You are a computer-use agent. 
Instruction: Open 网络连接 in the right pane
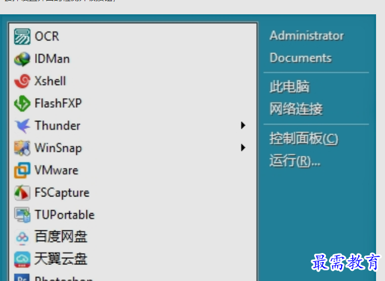pos(296,108)
